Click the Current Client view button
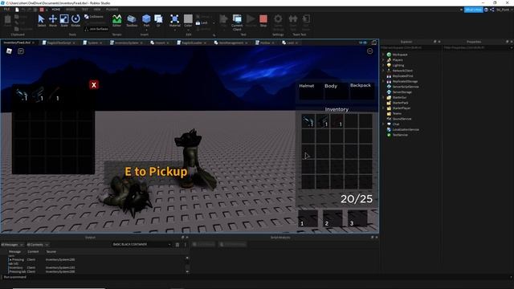 (x=237, y=22)
